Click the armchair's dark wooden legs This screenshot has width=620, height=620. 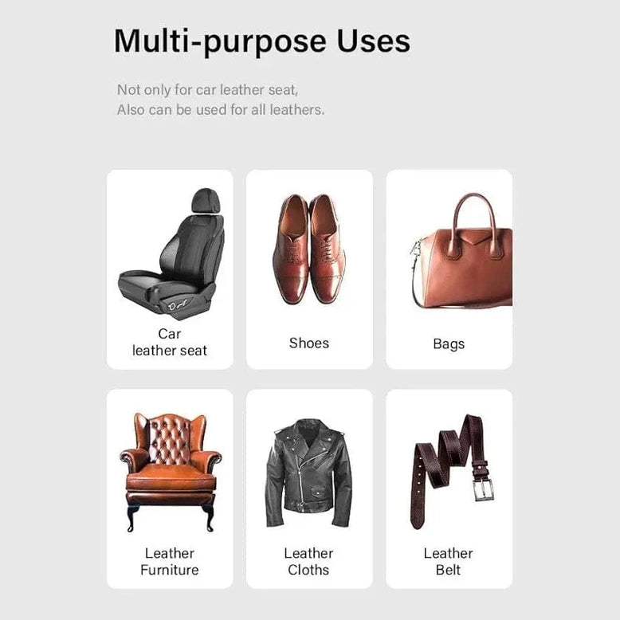pos(171,518)
